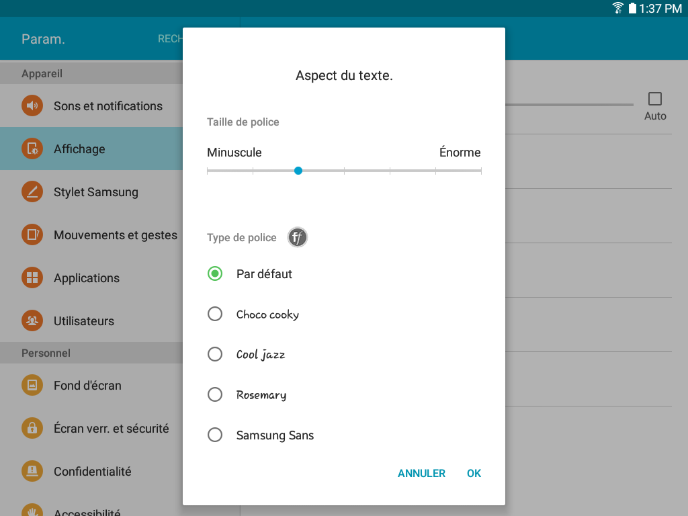The image size is (688, 516).
Task: Click the Applications grid icon
Action: click(32, 277)
